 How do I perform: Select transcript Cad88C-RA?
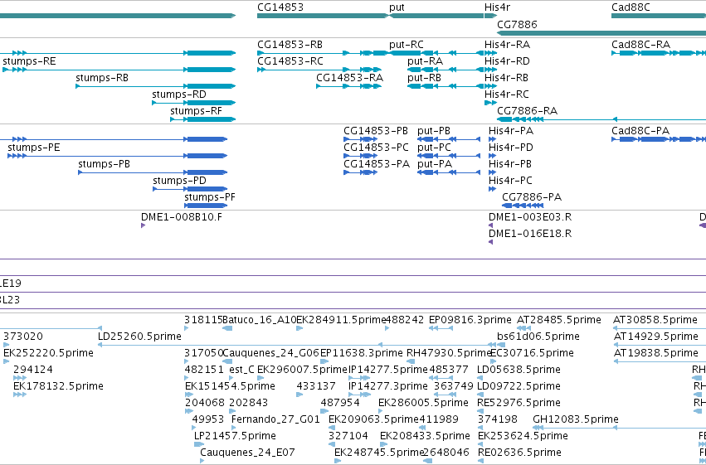tap(658, 53)
